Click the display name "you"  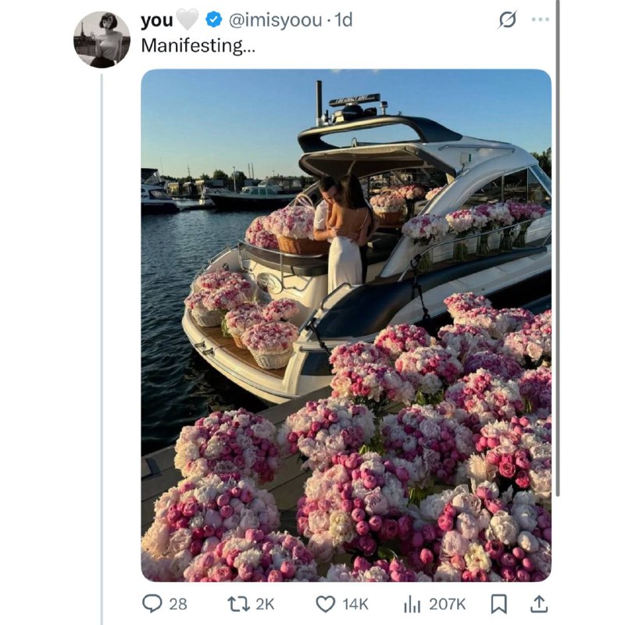tap(156, 21)
